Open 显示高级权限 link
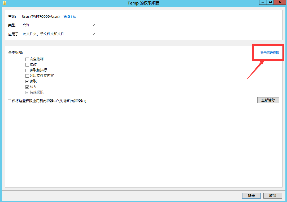The image size is (287, 202). pyautogui.click(x=269, y=53)
